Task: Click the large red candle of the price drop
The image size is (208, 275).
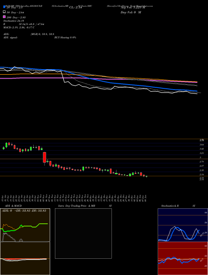Action: 45,157
